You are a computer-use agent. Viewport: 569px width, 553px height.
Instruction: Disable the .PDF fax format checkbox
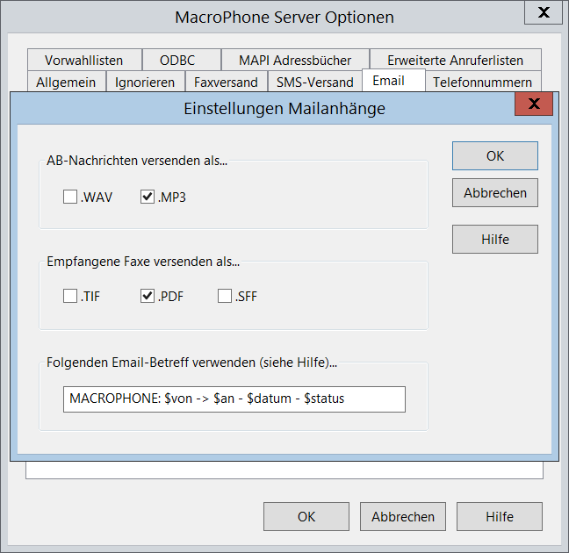pos(148,297)
